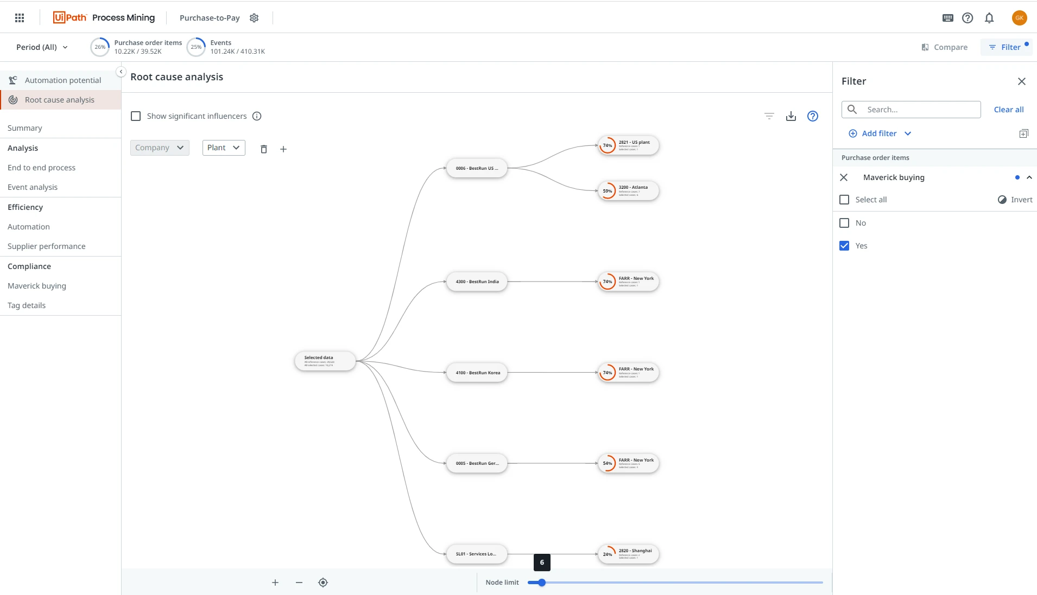1037x595 pixels.
Task: Open the keyboard shortcuts icon
Action: (948, 18)
